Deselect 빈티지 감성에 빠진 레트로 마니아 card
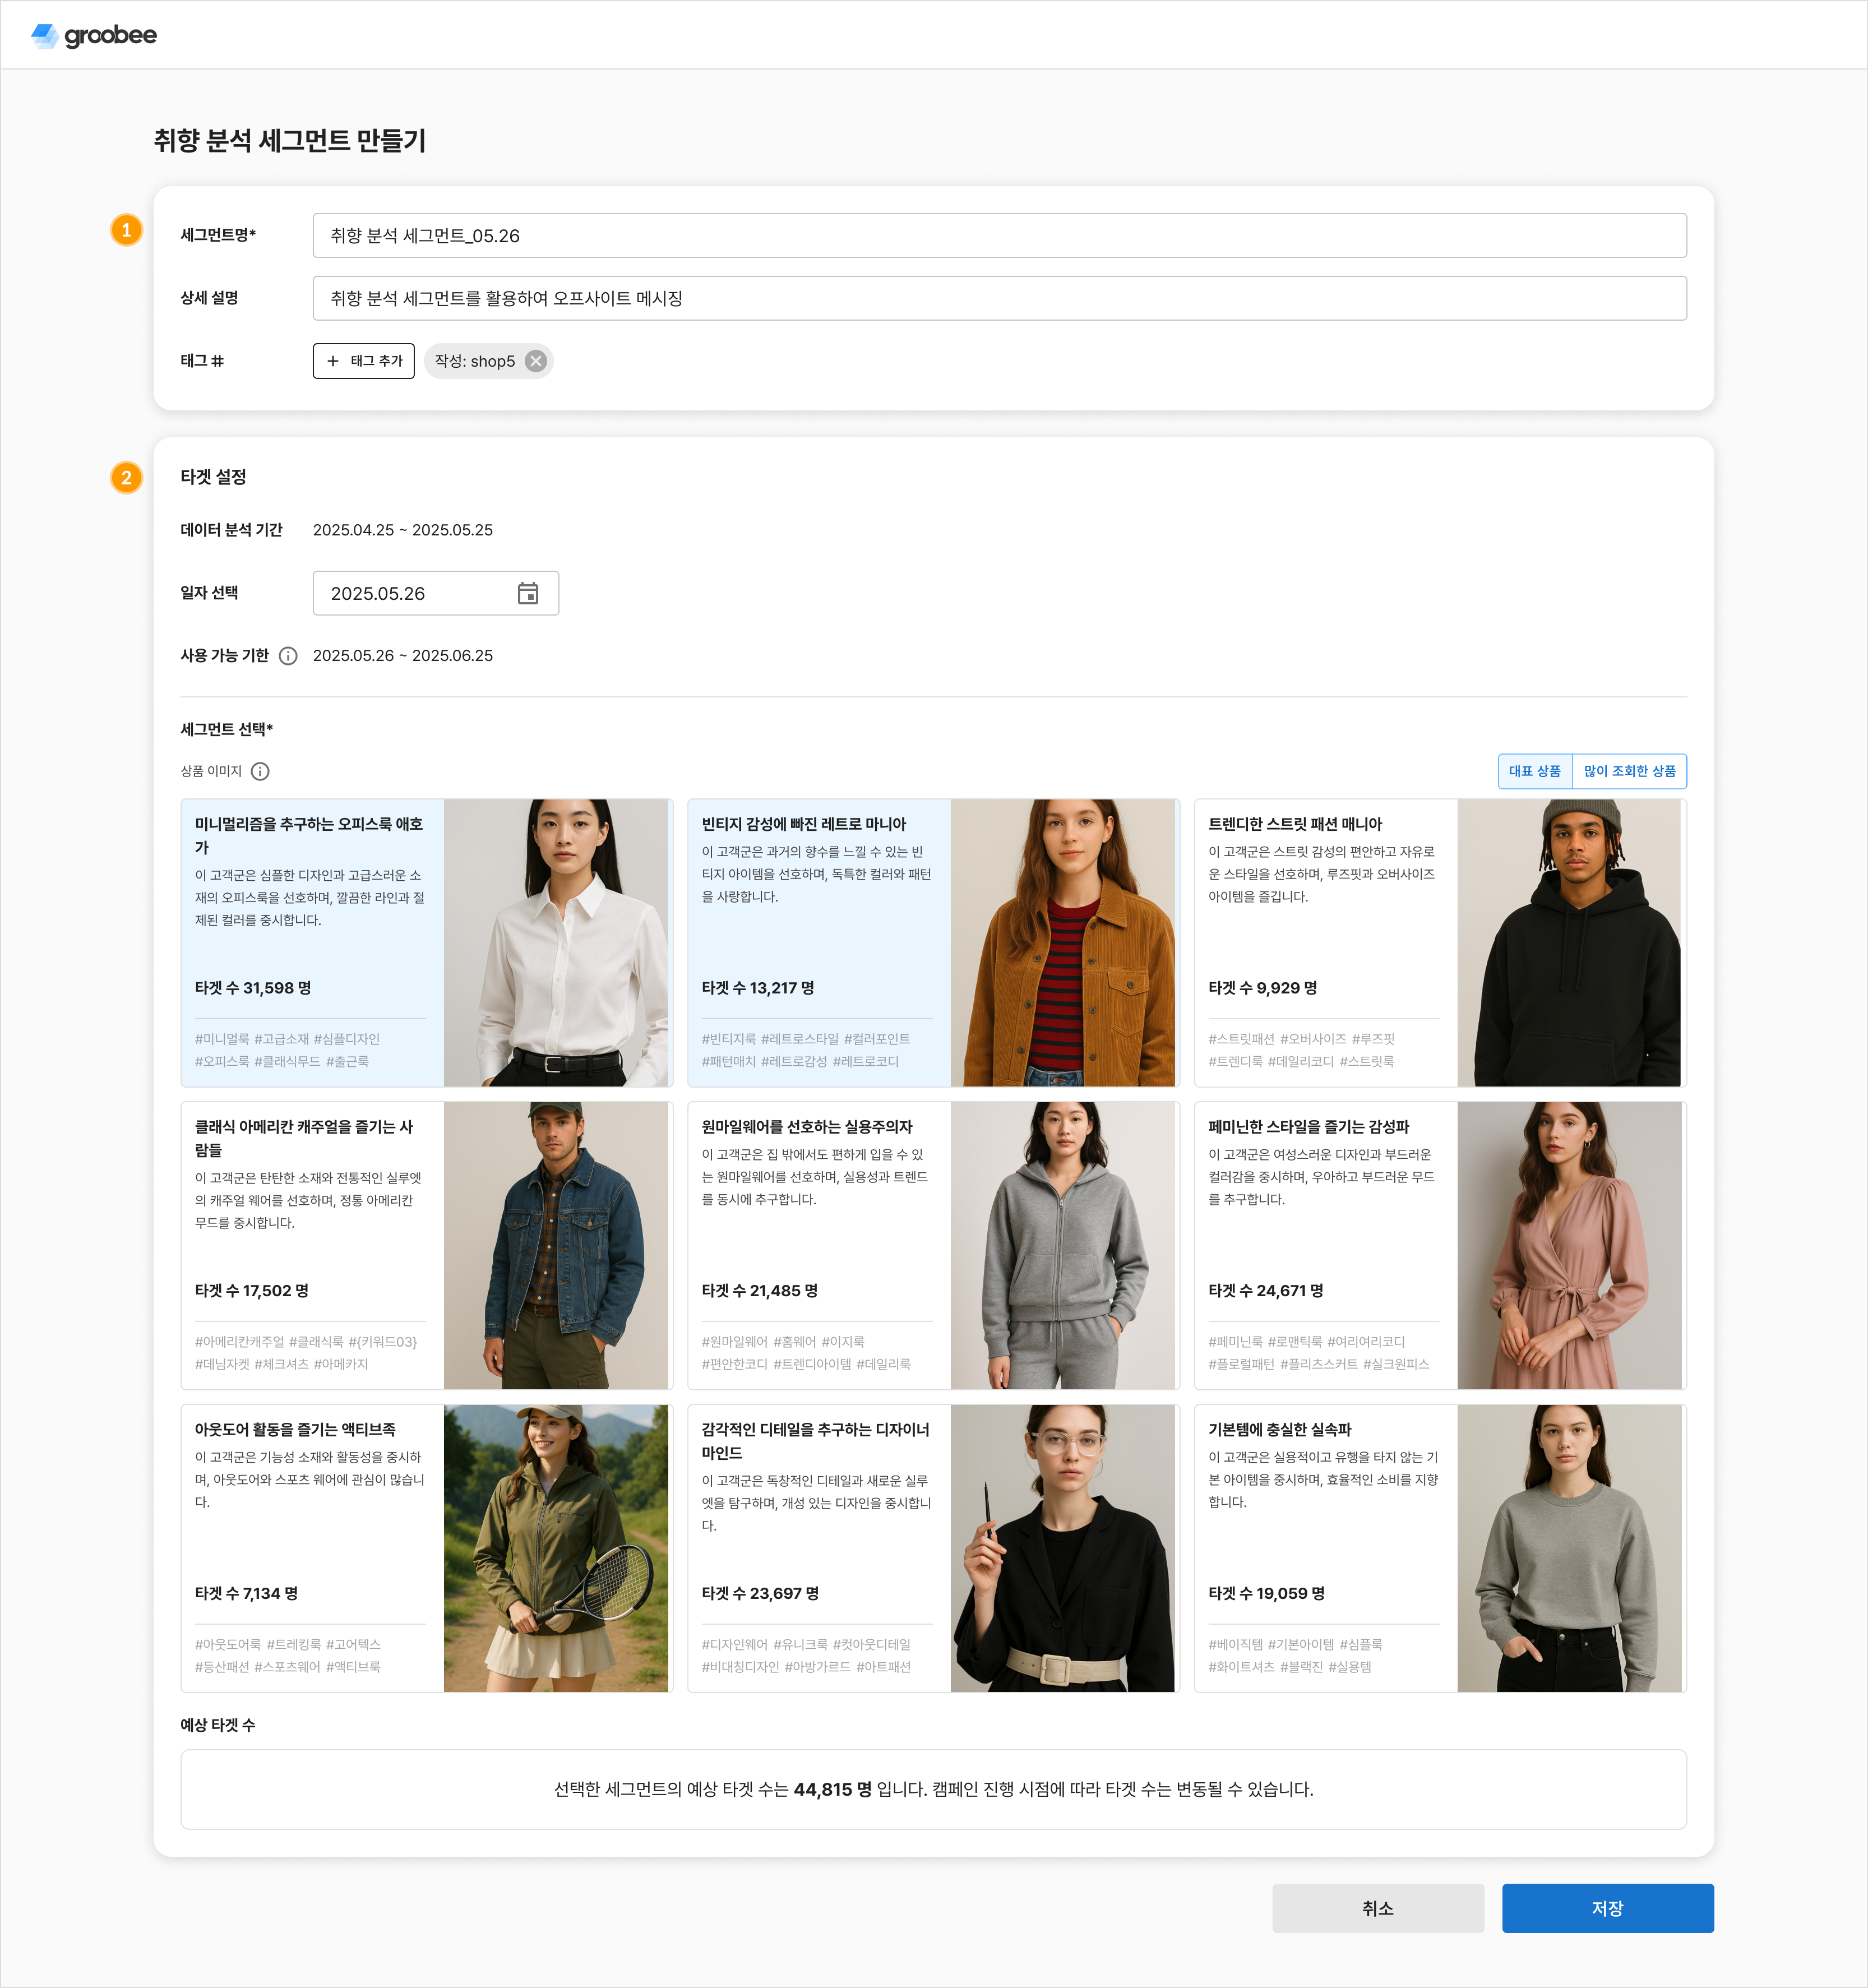The image size is (1868, 1988). tap(934, 943)
